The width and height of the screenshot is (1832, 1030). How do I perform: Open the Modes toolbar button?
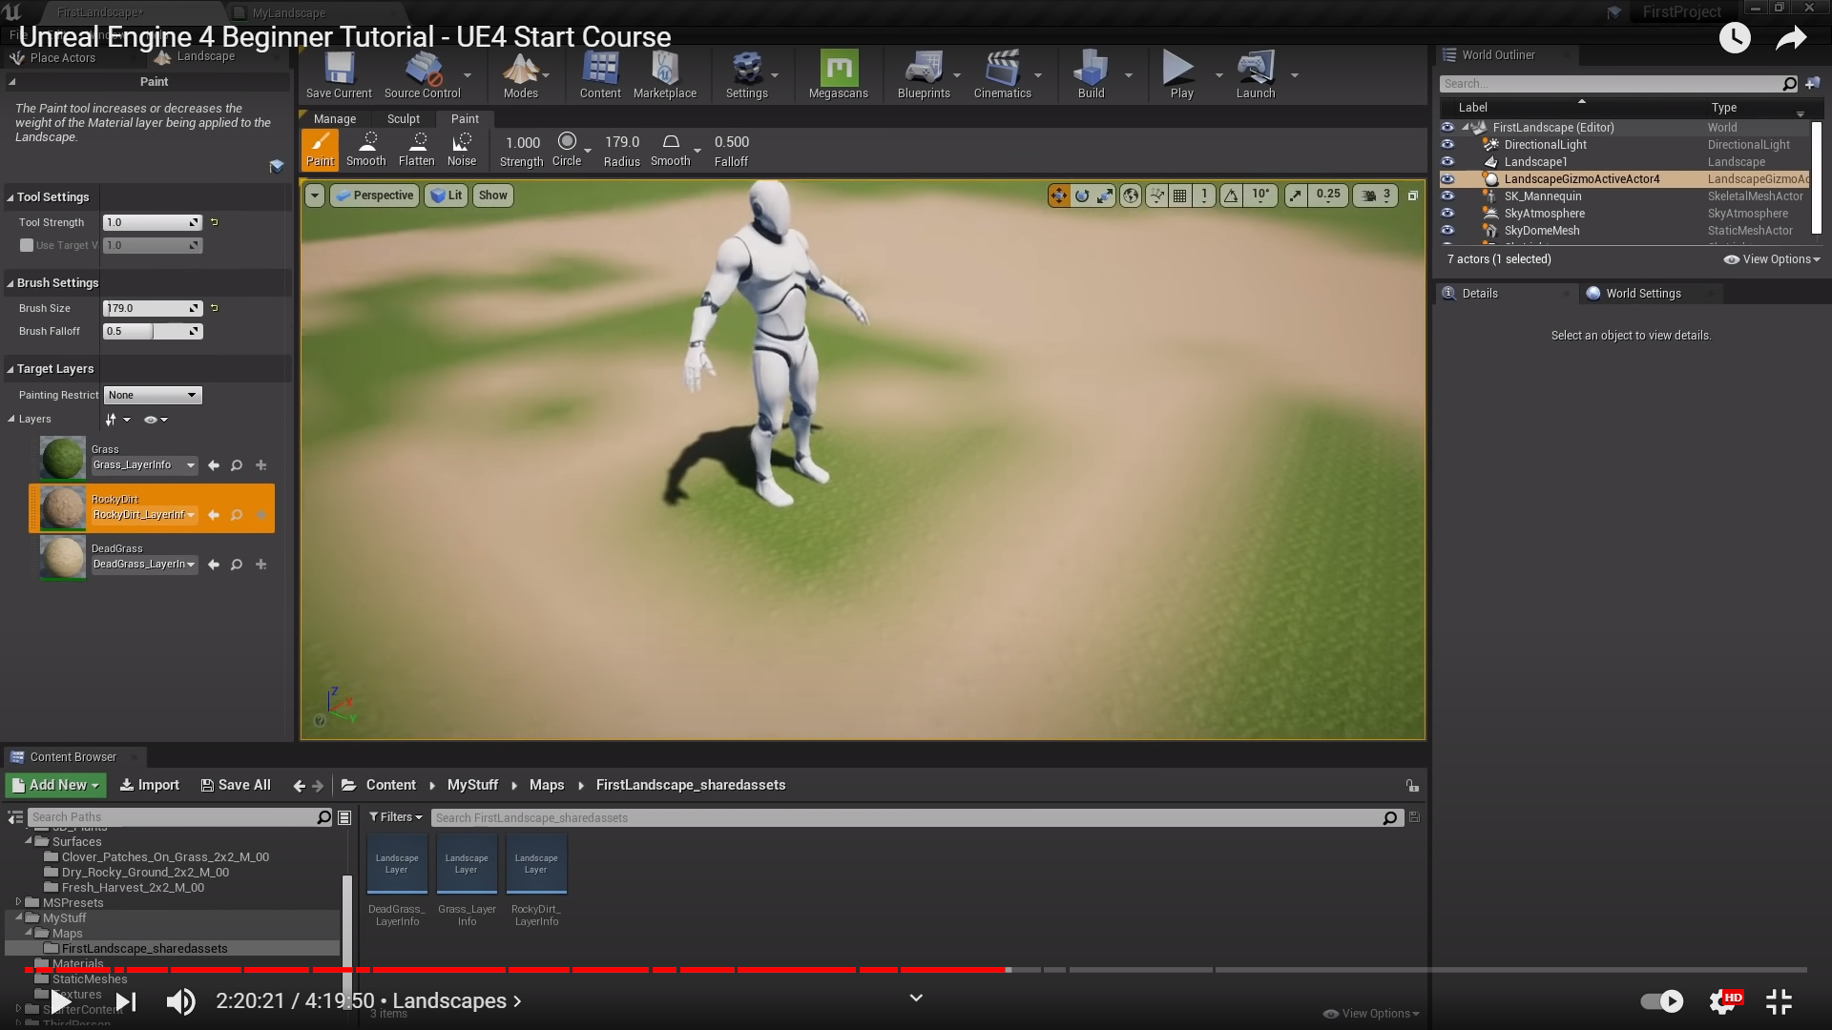click(x=521, y=75)
